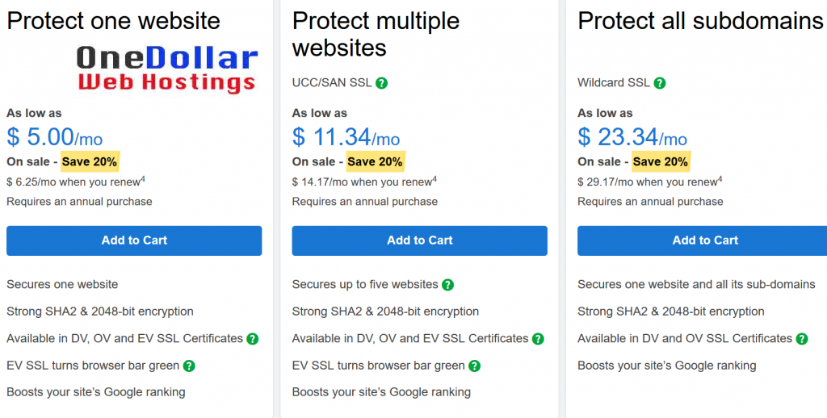Image resolution: width=827 pixels, height=418 pixels.
Task: Click the OneDollar Web Hostings logo
Action: coord(167,69)
